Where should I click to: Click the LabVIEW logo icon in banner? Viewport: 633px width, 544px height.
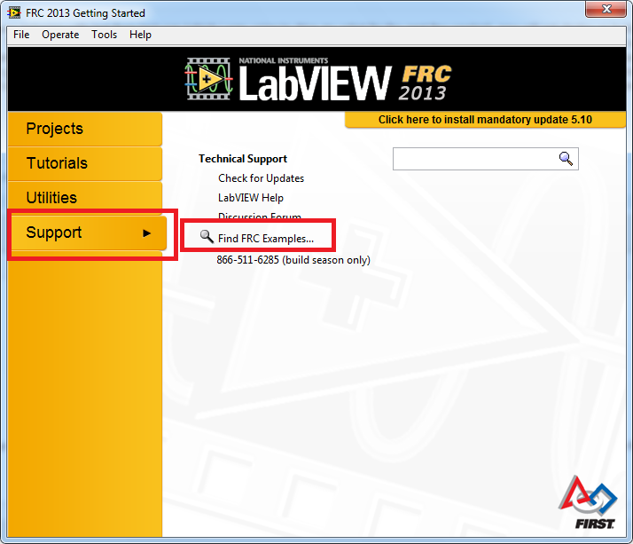[x=208, y=79]
